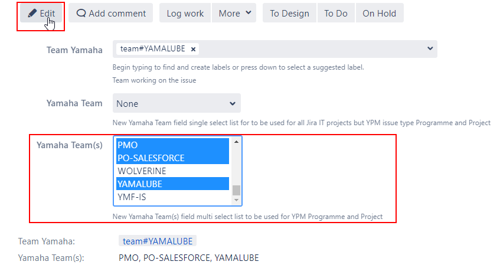Screen dimensions: 500x268
Task: Click the list scrollbar down arrow
Action: [x=236, y=200]
